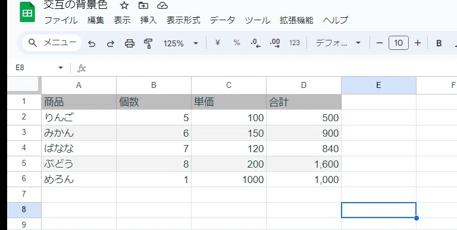Click the header cell 単価

point(228,102)
